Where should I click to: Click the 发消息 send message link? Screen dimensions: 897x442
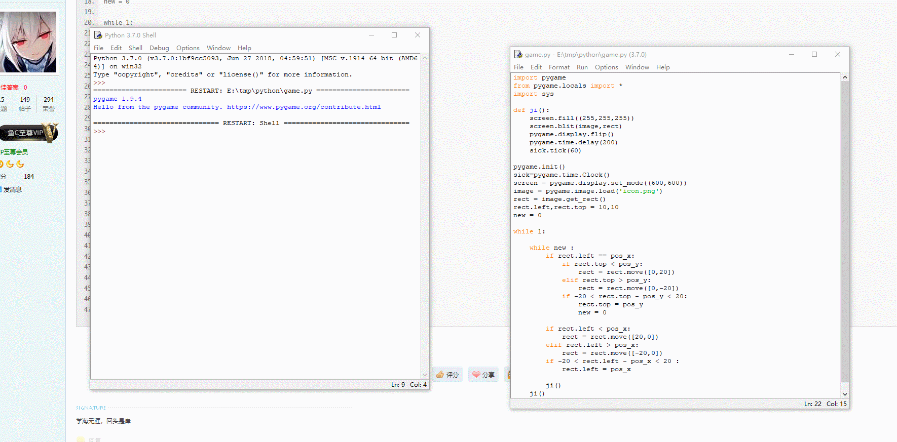pos(12,190)
